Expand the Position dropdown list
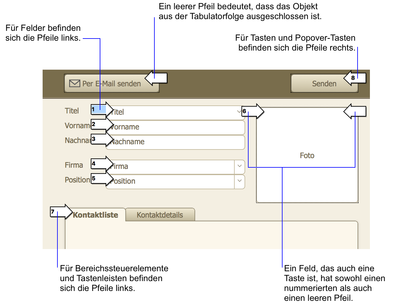The image size is (394, 307). 240,181
